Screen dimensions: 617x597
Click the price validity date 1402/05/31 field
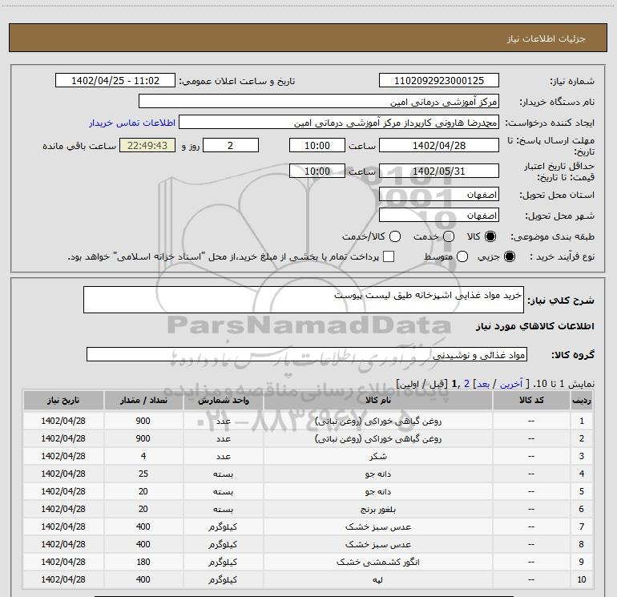click(439, 171)
